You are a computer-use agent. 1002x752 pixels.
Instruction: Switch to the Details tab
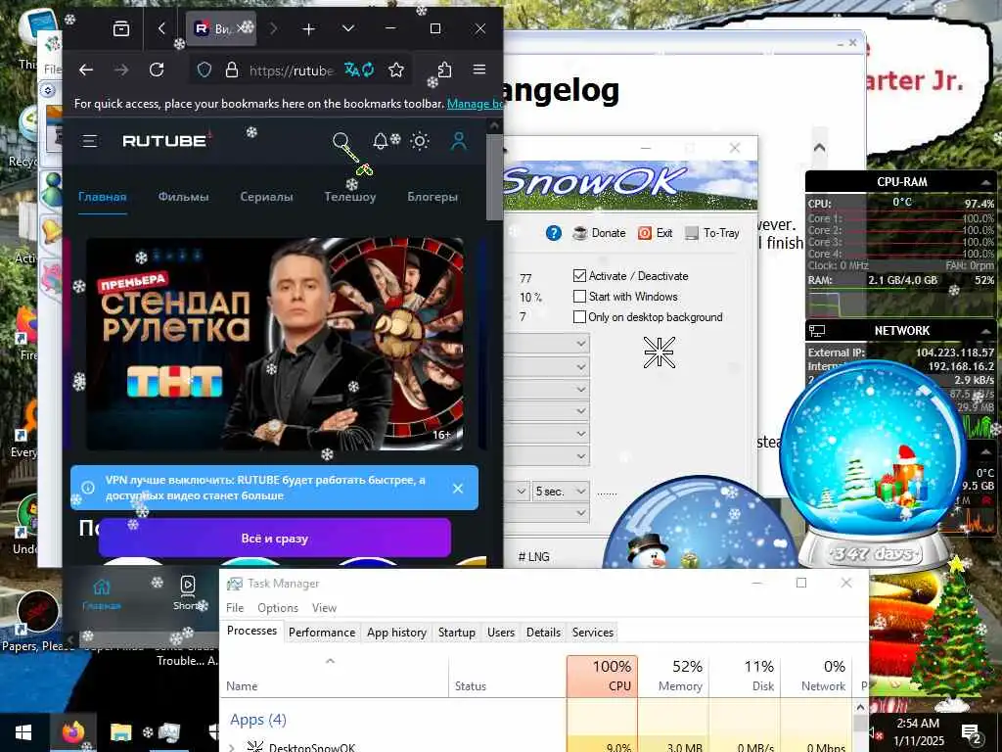pyautogui.click(x=543, y=633)
